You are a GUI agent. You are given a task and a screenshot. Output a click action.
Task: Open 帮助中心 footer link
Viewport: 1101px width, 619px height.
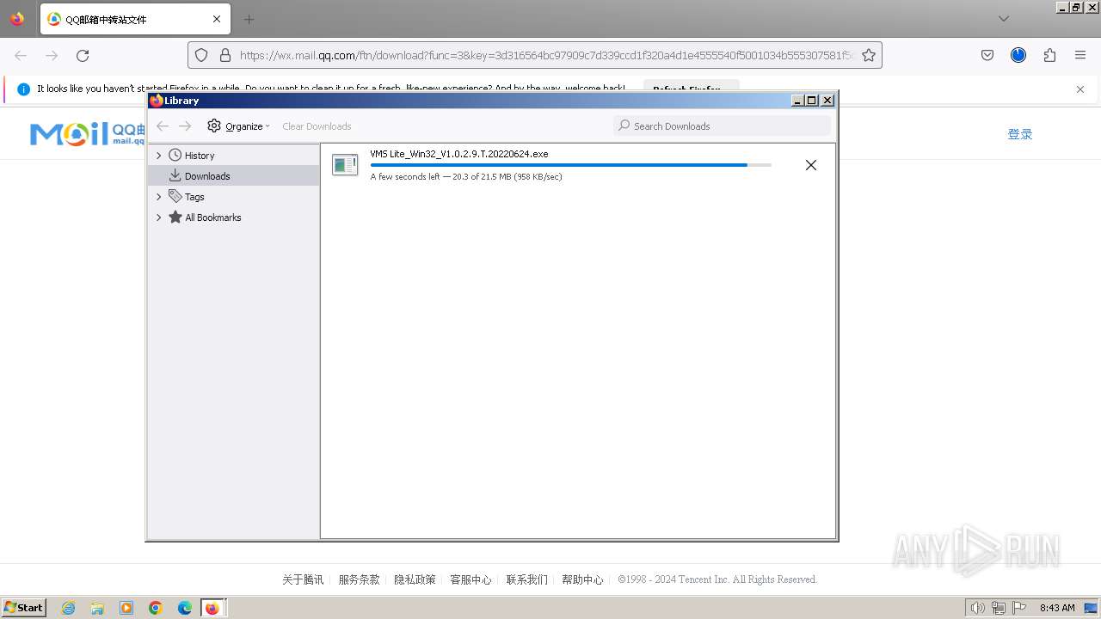pos(582,579)
